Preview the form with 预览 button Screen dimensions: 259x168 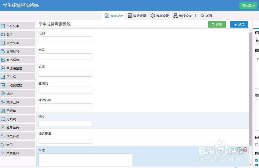[239, 24]
